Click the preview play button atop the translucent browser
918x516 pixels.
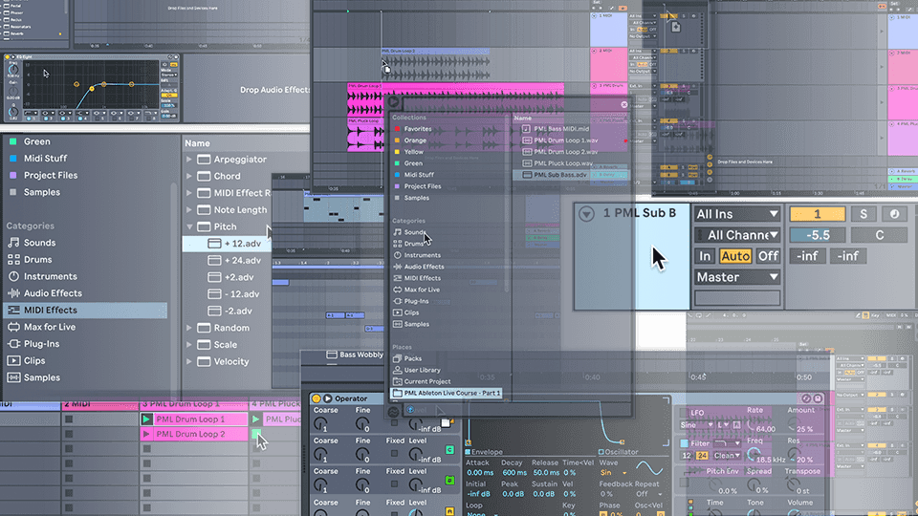pos(394,102)
